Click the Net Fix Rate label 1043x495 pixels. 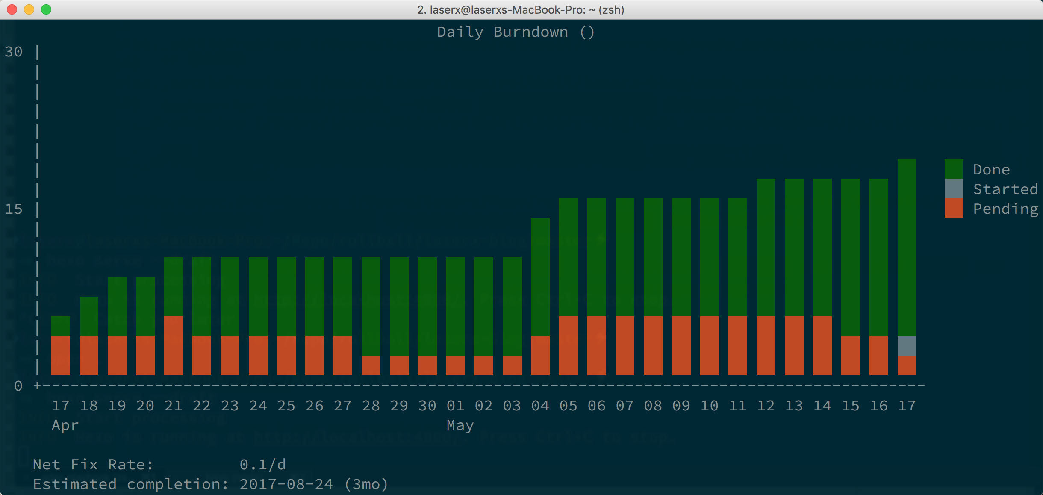tap(93, 465)
